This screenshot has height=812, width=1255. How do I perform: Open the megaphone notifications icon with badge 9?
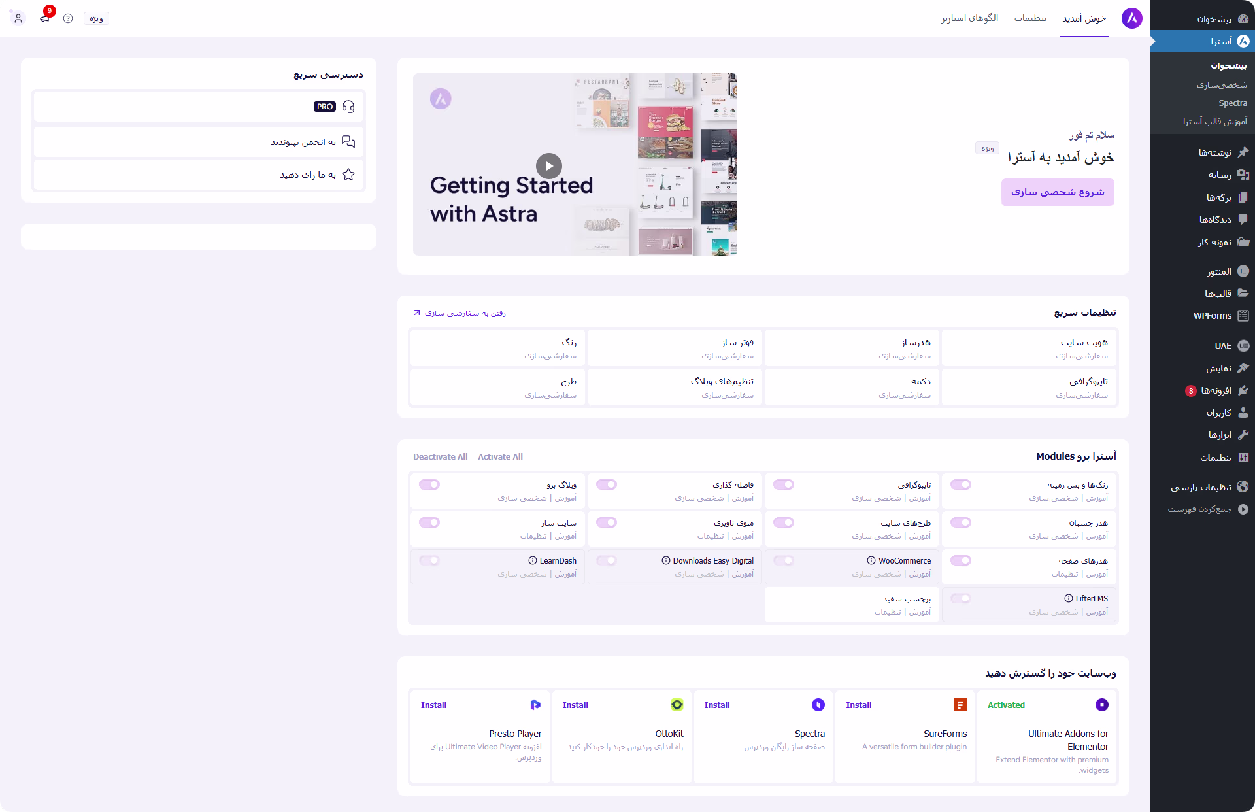point(44,18)
